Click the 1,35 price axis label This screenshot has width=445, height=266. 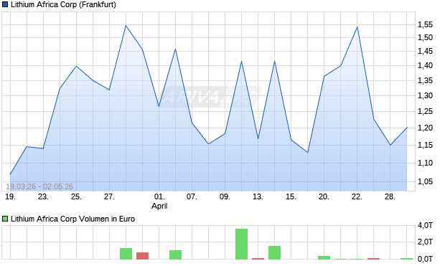(425, 80)
